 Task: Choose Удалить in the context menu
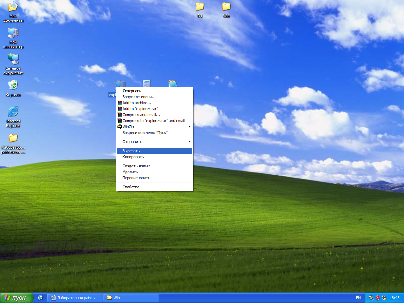pyautogui.click(x=154, y=172)
